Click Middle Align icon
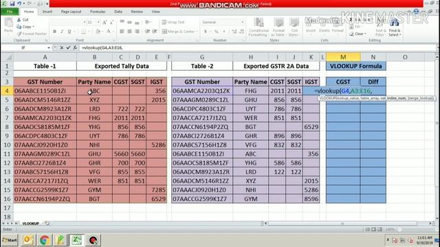Screen dimensions: 440x247 tap(129, 22)
